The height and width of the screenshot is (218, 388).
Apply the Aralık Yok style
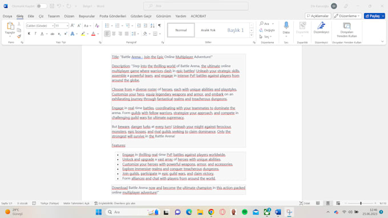(x=208, y=30)
